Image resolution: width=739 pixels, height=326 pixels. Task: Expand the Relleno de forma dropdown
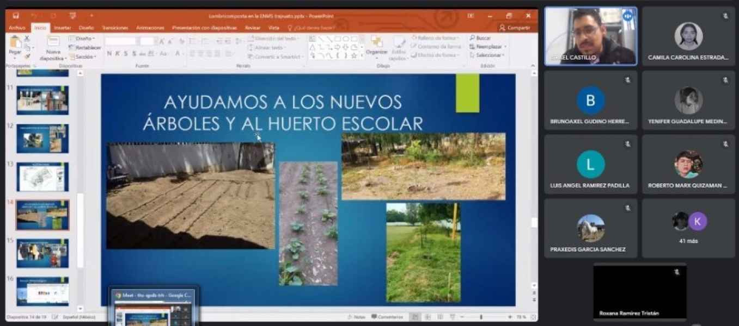coord(436,38)
